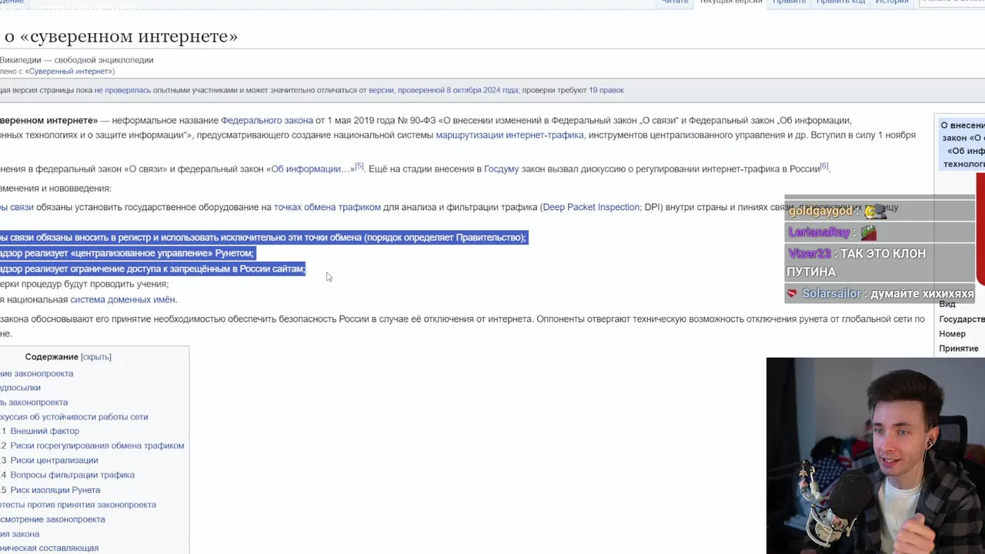Open the «Об информации…» law link
The image size is (985, 554).
(309, 169)
